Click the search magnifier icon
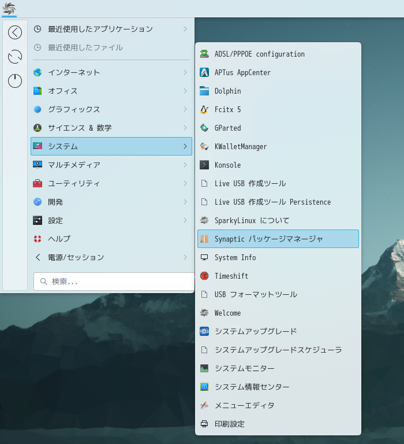Viewport: 404px width, 444px height. tap(43, 282)
